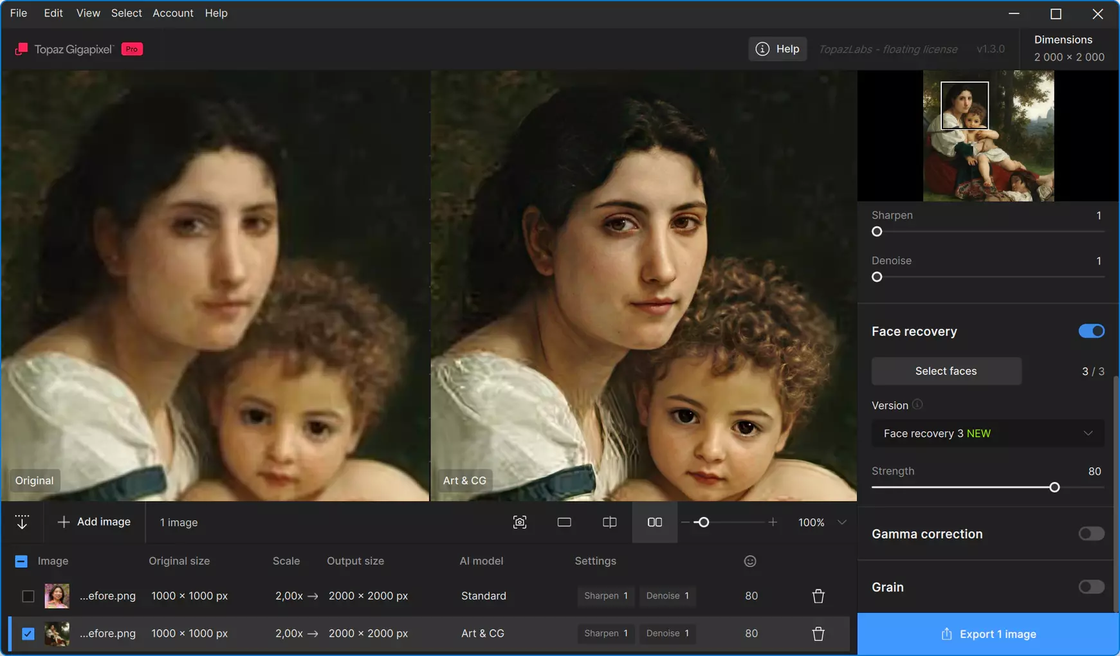Image resolution: width=1120 pixels, height=656 pixels.
Task: Click the Denoise slider handle
Action: [877, 277]
